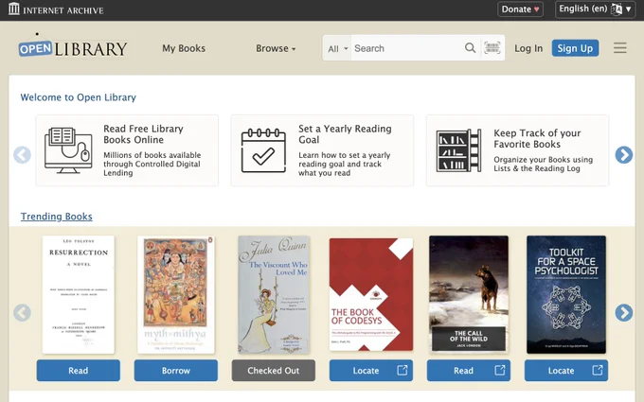
Task: Click Locate button under The Book of Codesys
Action: (371, 371)
